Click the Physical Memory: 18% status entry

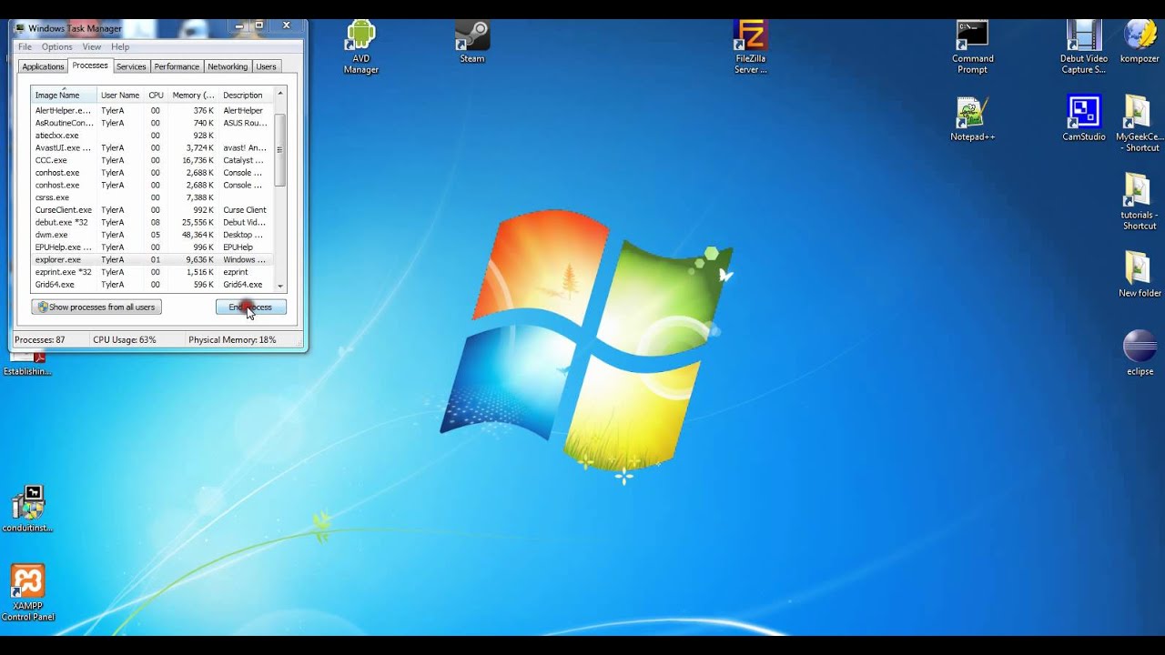(x=232, y=340)
